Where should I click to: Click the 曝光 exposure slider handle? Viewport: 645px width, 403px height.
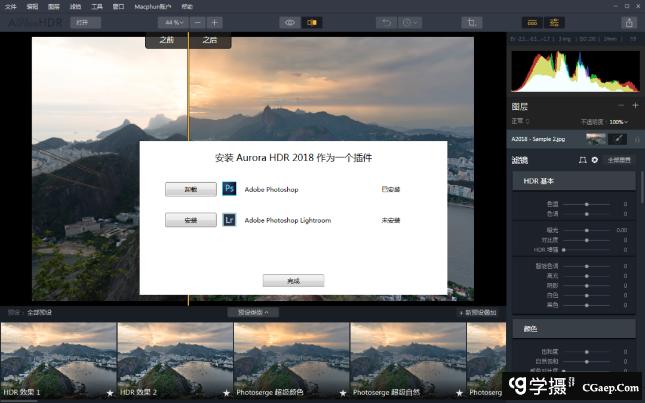coord(586,230)
